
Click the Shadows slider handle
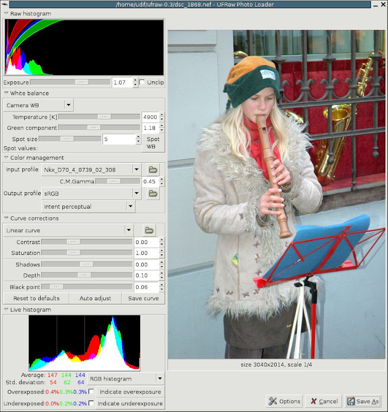pyautogui.click(x=87, y=264)
